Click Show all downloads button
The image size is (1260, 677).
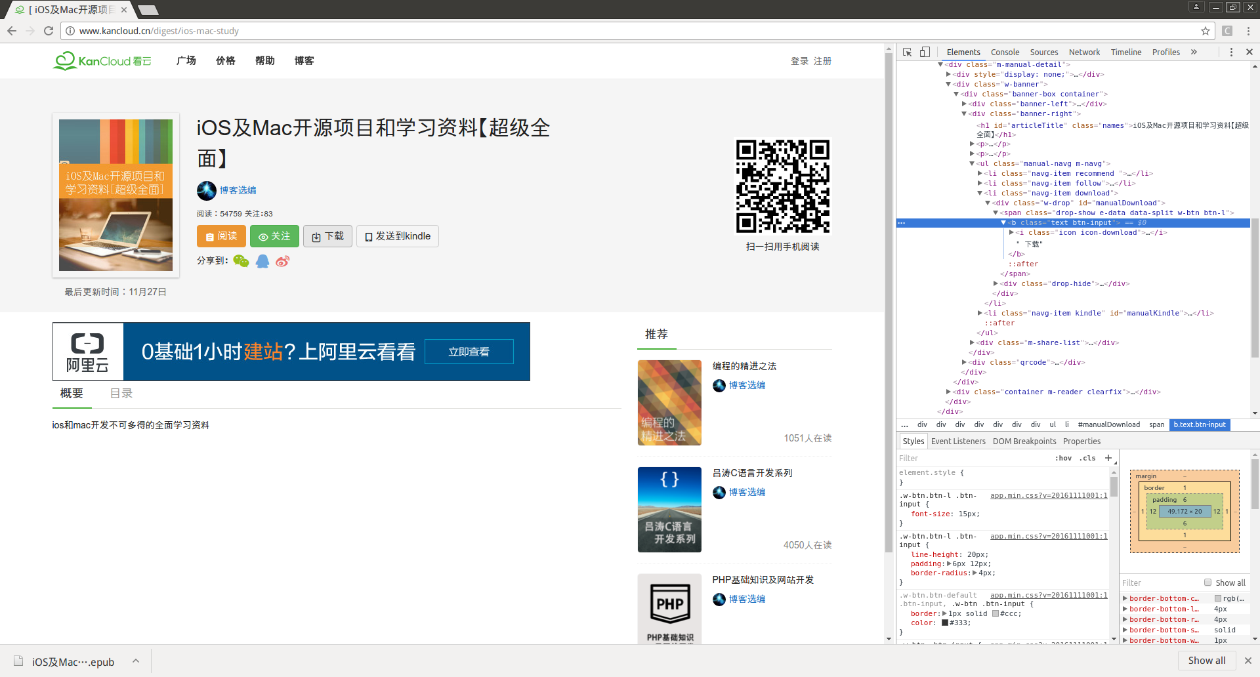1206,661
